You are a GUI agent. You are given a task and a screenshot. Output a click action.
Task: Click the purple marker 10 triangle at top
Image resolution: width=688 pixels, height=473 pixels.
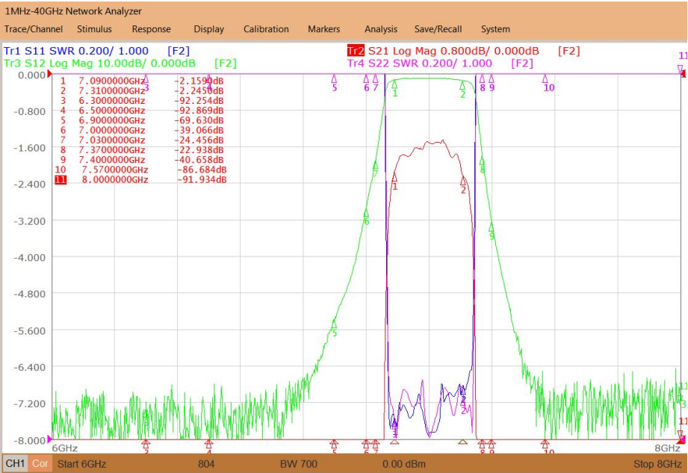(545, 78)
